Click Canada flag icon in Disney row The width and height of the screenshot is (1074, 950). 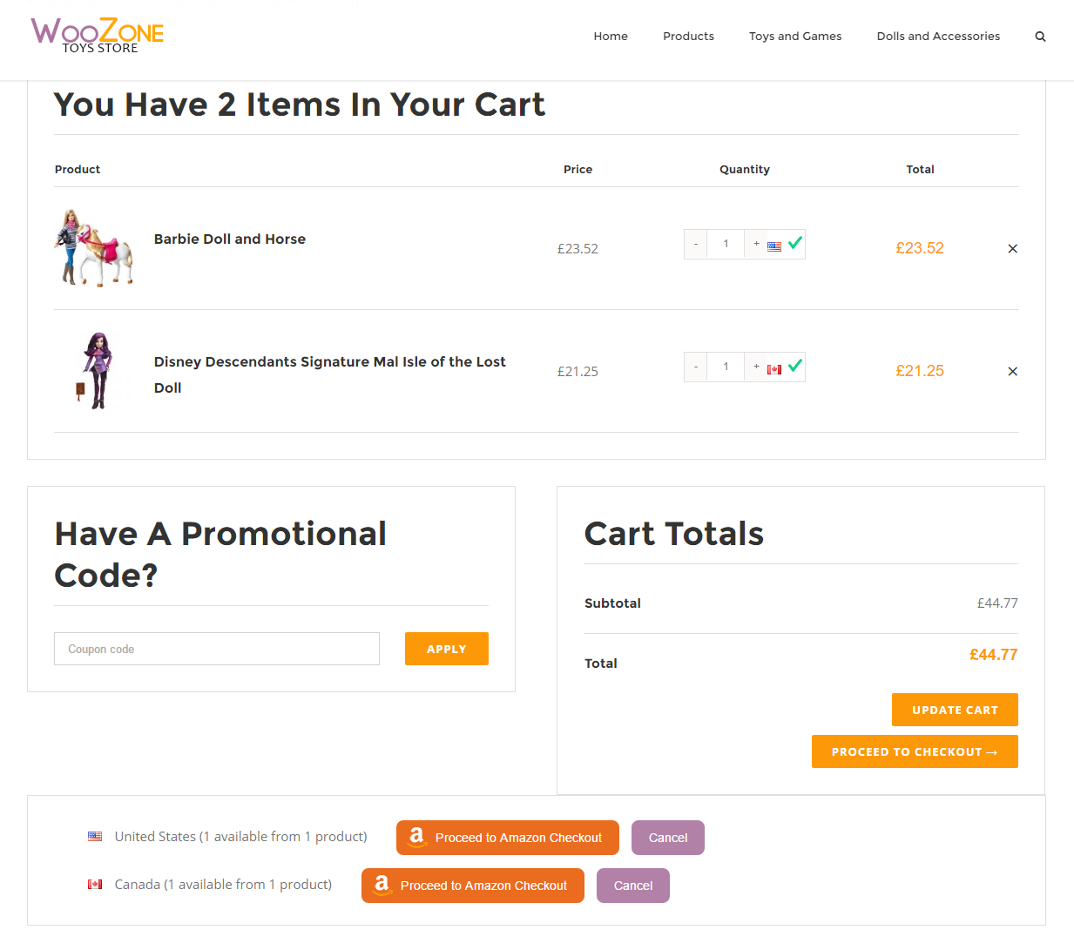point(774,369)
